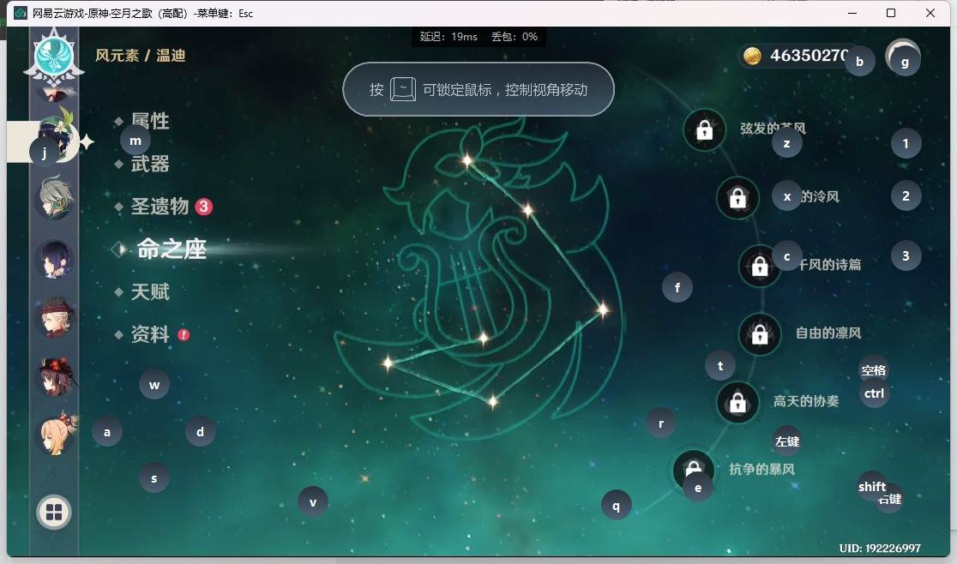Open the 圣遗物 artifacts menu
Screen dimensions: 957x564
159,206
